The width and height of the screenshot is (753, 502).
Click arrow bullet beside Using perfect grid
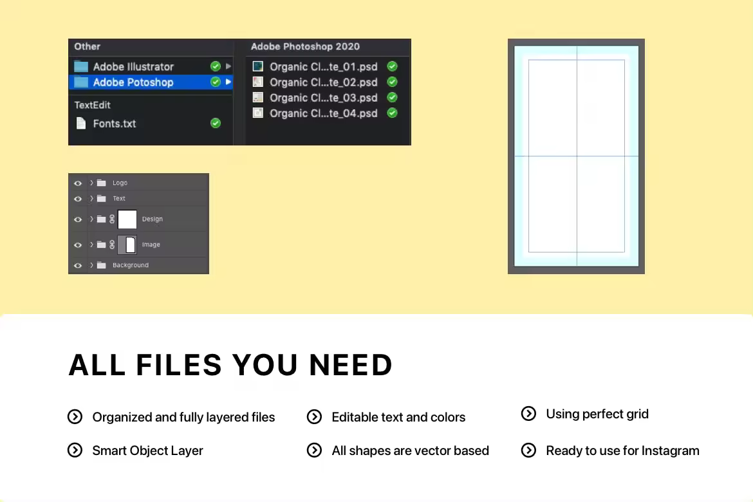528,414
